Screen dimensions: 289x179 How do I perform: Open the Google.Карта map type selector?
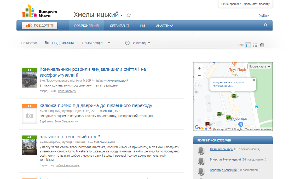point(259,66)
